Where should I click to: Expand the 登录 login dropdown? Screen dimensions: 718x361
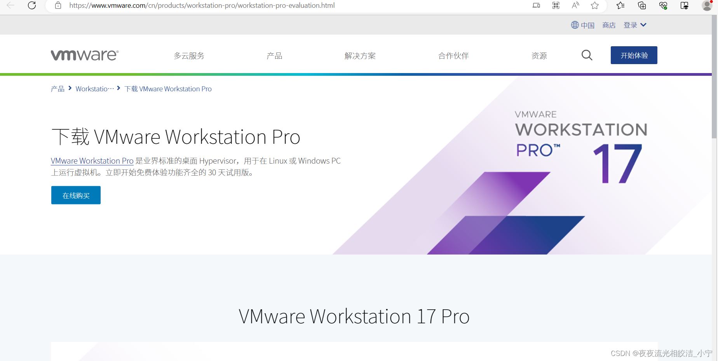point(635,25)
